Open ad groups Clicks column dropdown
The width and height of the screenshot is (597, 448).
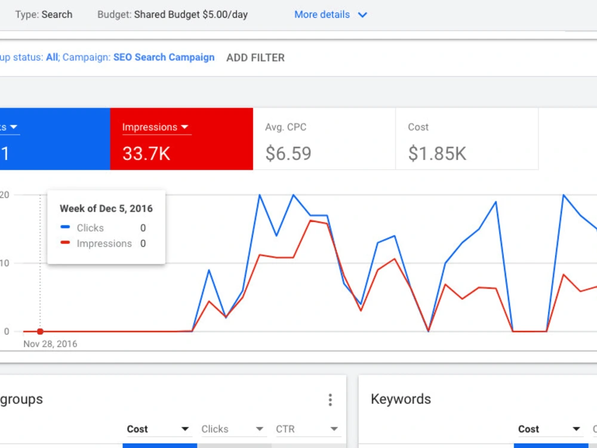point(233,429)
